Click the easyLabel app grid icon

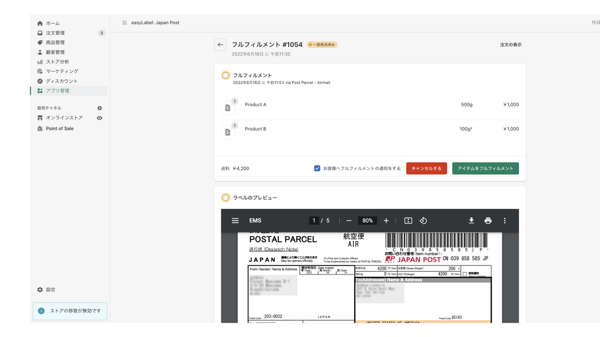pyautogui.click(x=125, y=22)
